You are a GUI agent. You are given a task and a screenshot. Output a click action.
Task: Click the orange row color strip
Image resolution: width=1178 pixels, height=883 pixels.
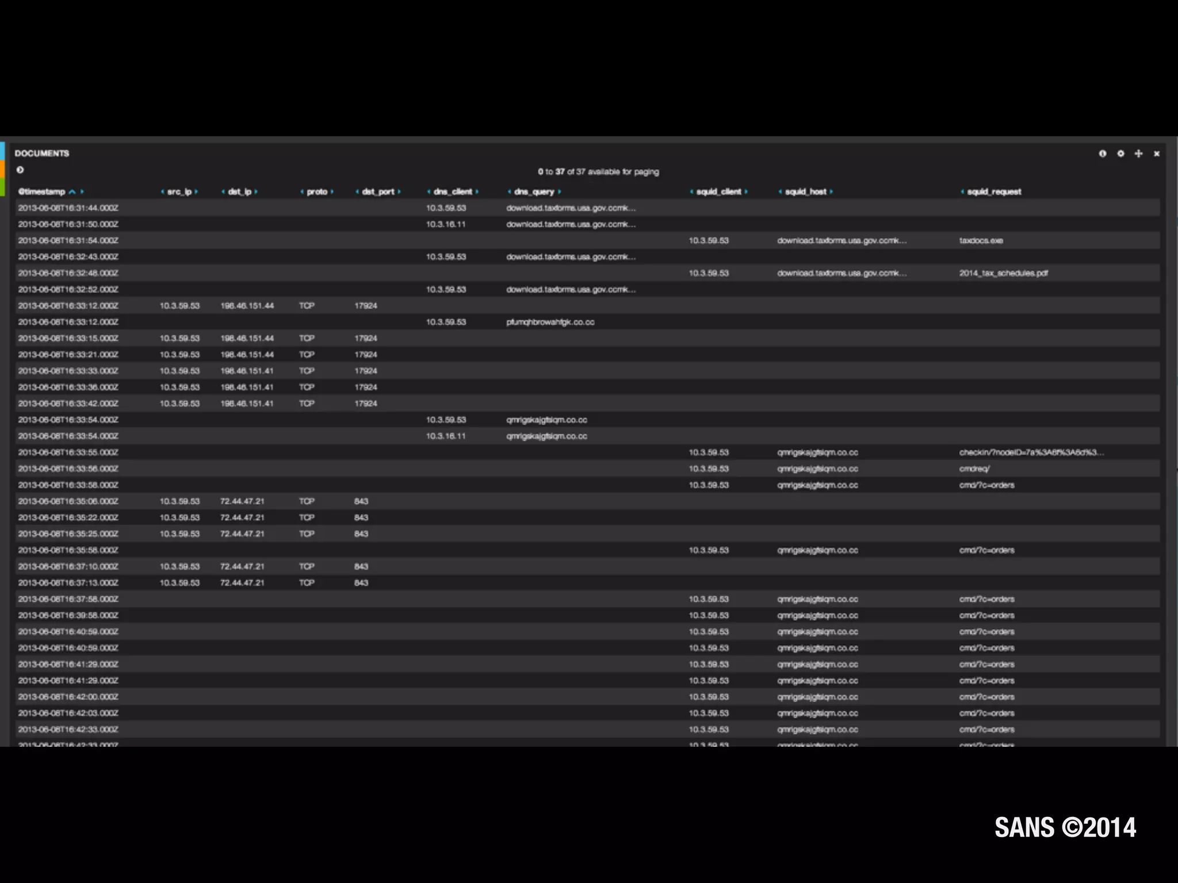tap(2, 169)
